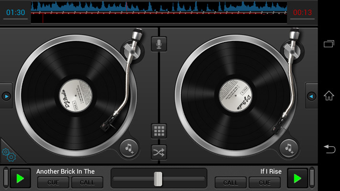Open the sample pads grid
The image size is (340, 191).
pyautogui.click(x=159, y=130)
